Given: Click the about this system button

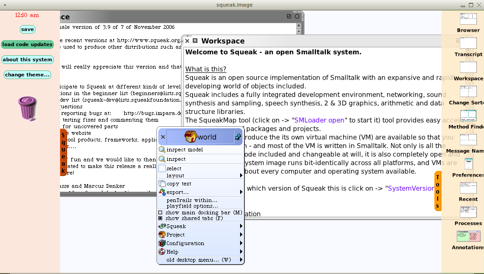Looking at the screenshot, I should 27,60.
